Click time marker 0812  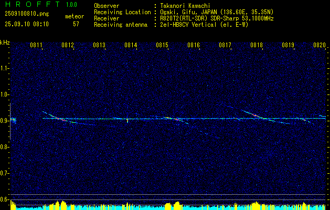[68, 45]
